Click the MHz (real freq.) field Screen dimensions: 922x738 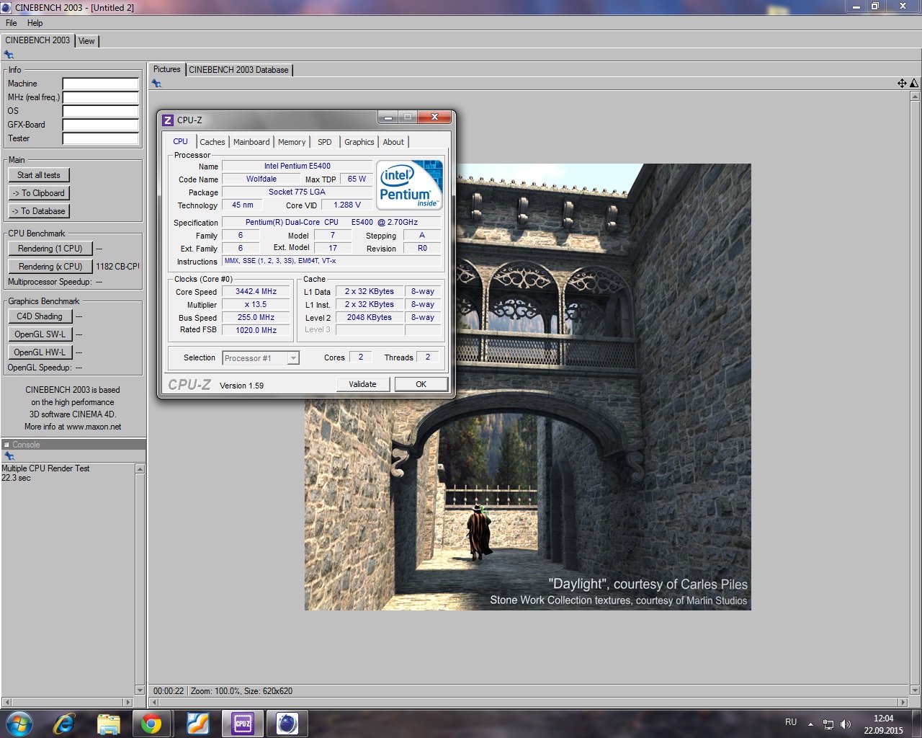point(100,97)
